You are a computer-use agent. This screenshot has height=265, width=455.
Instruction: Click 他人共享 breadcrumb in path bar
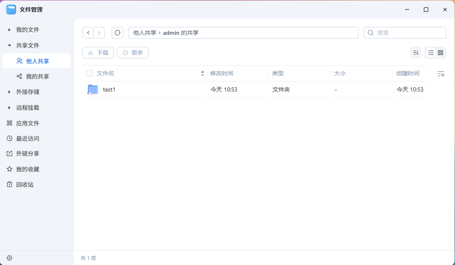[x=144, y=33]
